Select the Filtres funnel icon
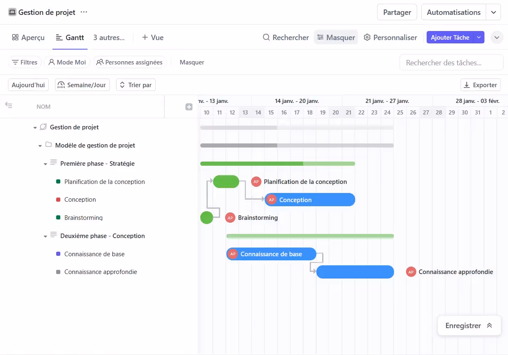The image size is (508, 355). [17, 62]
